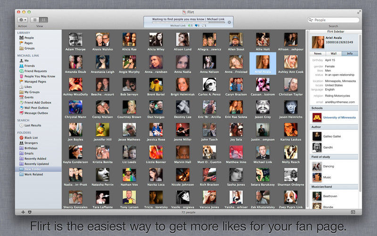Select Michael Link's profile thumbnail

coord(262,152)
